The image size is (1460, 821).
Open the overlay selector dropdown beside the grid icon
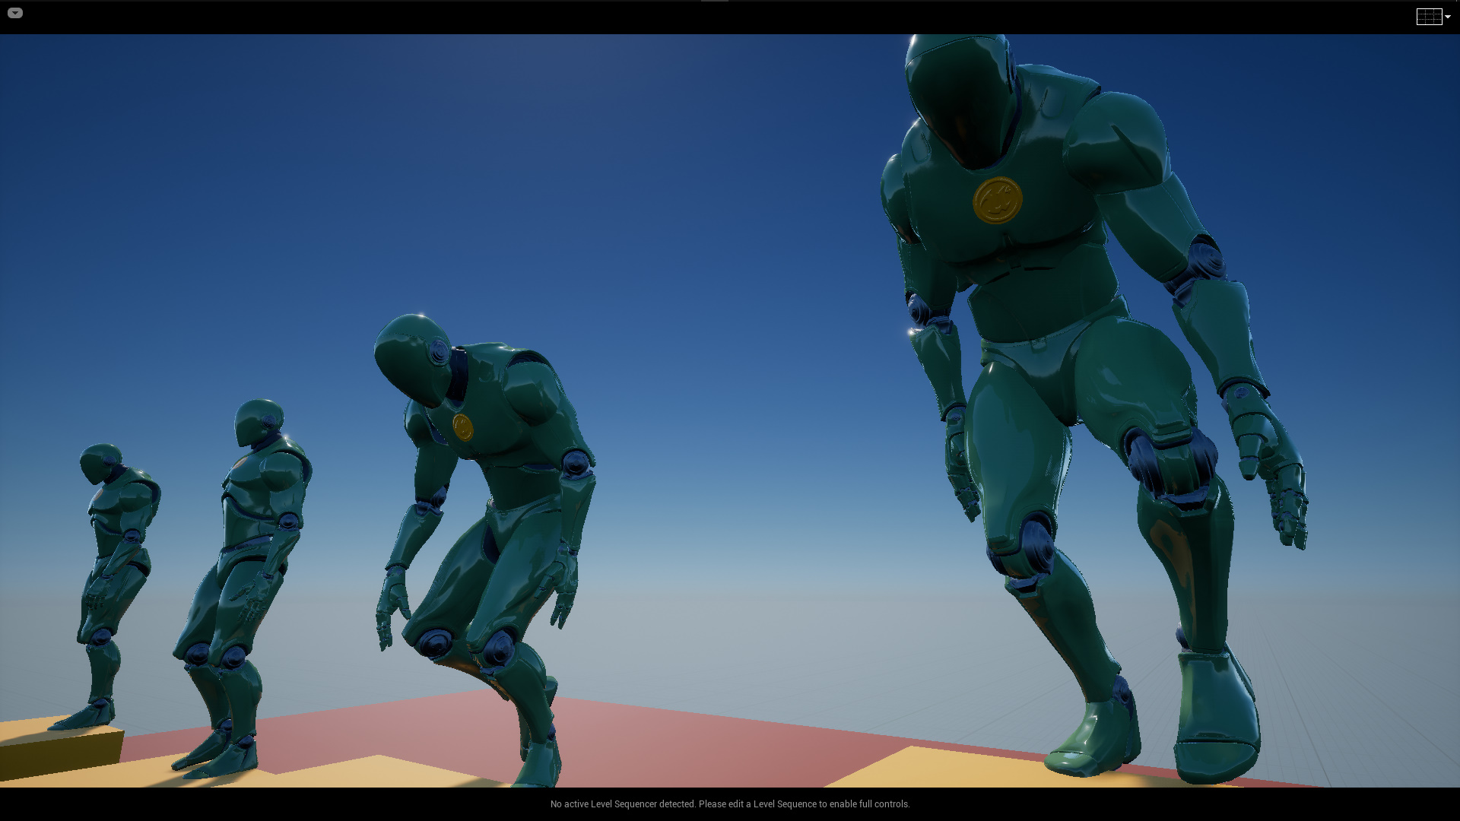(1447, 16)
